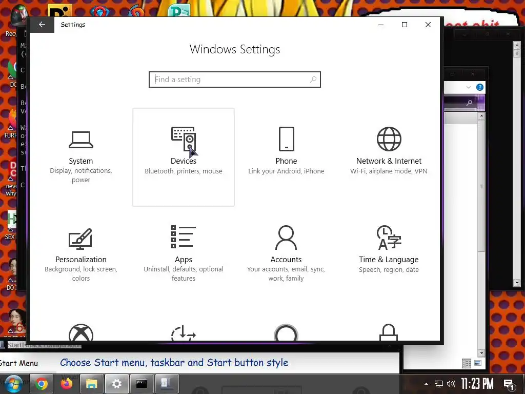Minimize the Settings window
Image resolution: width=525 pixels, height=394 pixels.
click(381, 25)
